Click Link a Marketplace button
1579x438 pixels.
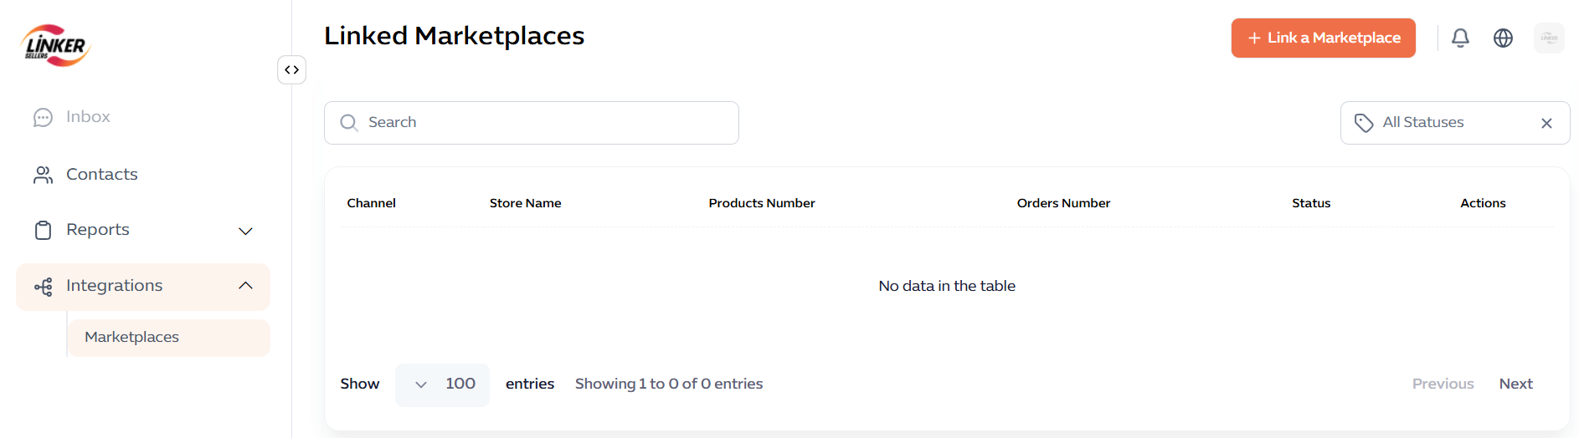coord(1323,38)
